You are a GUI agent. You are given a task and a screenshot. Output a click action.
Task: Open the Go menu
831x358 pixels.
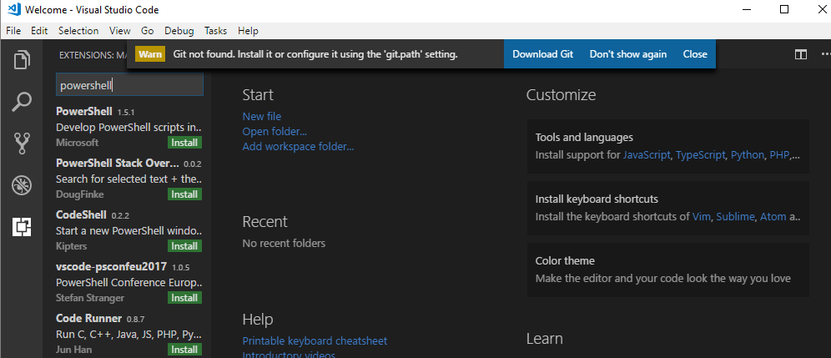click(x=148, y=31)
